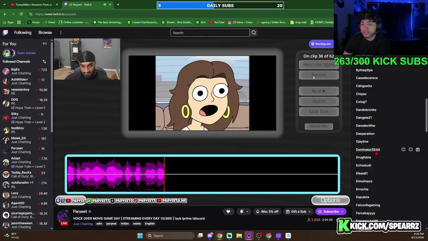The height and width of the screenshot is (241, 428).
Task: Collapse the For You sidebar
Action: (44, 44)
